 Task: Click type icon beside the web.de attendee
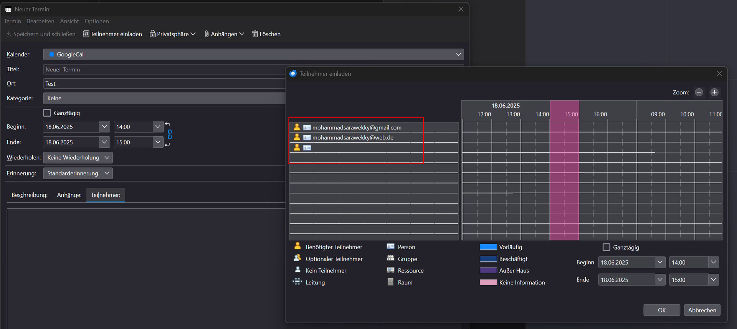tap(307, 137)
